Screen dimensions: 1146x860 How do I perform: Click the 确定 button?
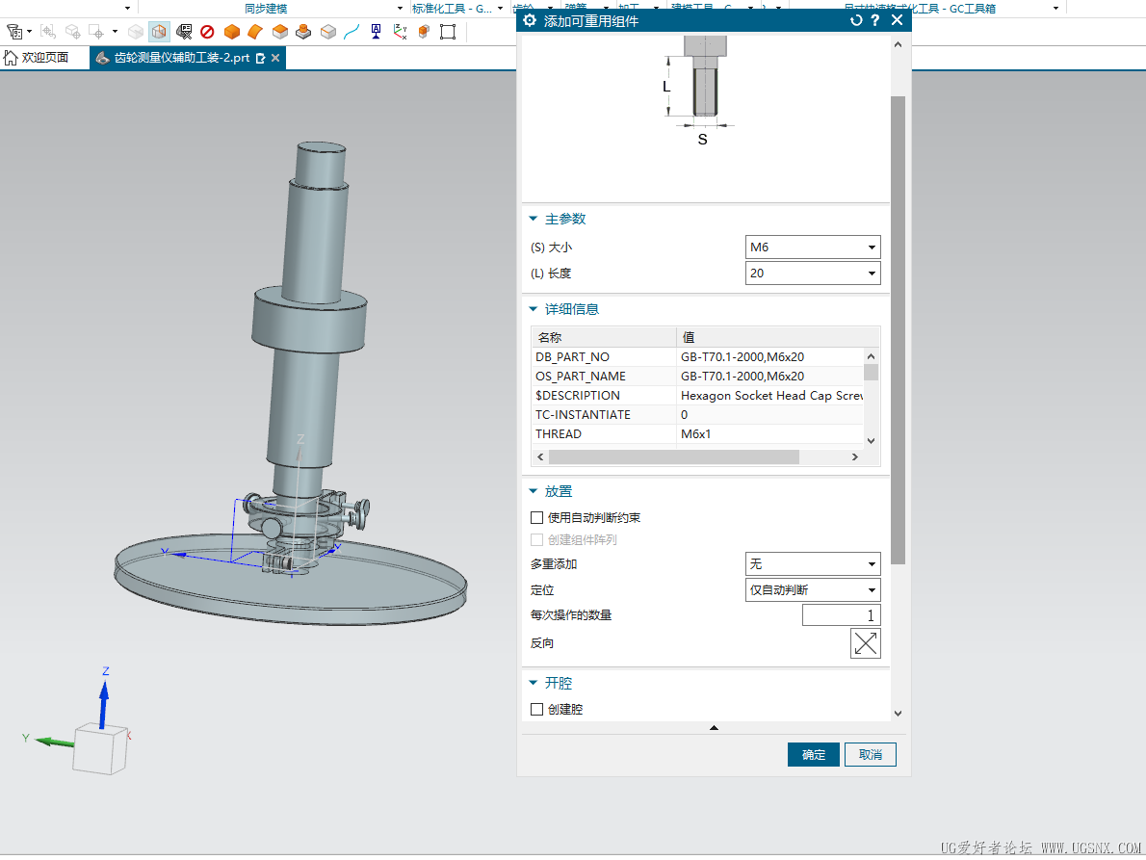[x=814, y=755]
